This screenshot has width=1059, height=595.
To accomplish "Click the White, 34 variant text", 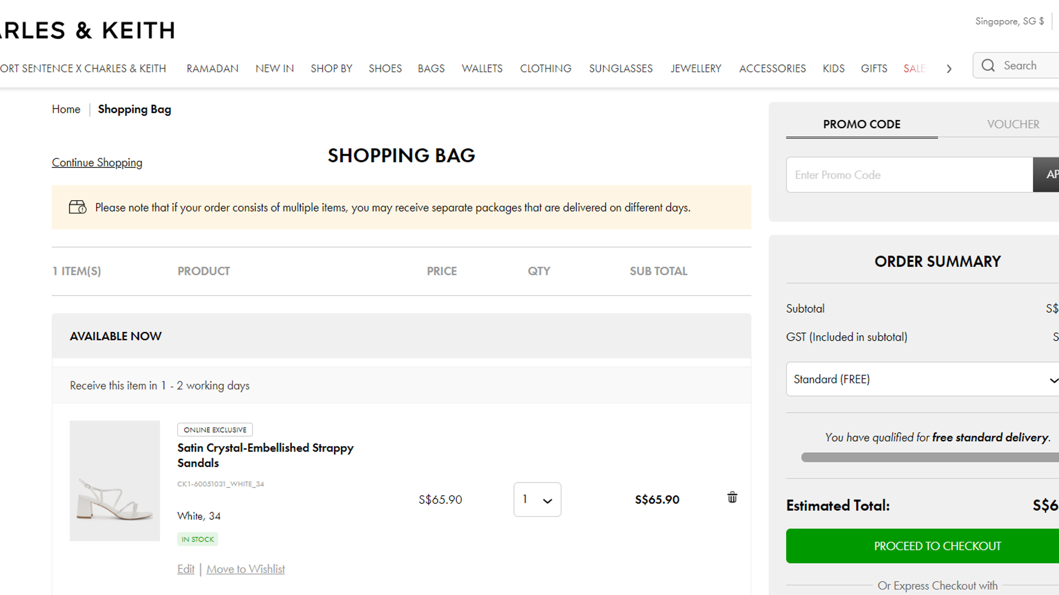I will click(199, 516).
